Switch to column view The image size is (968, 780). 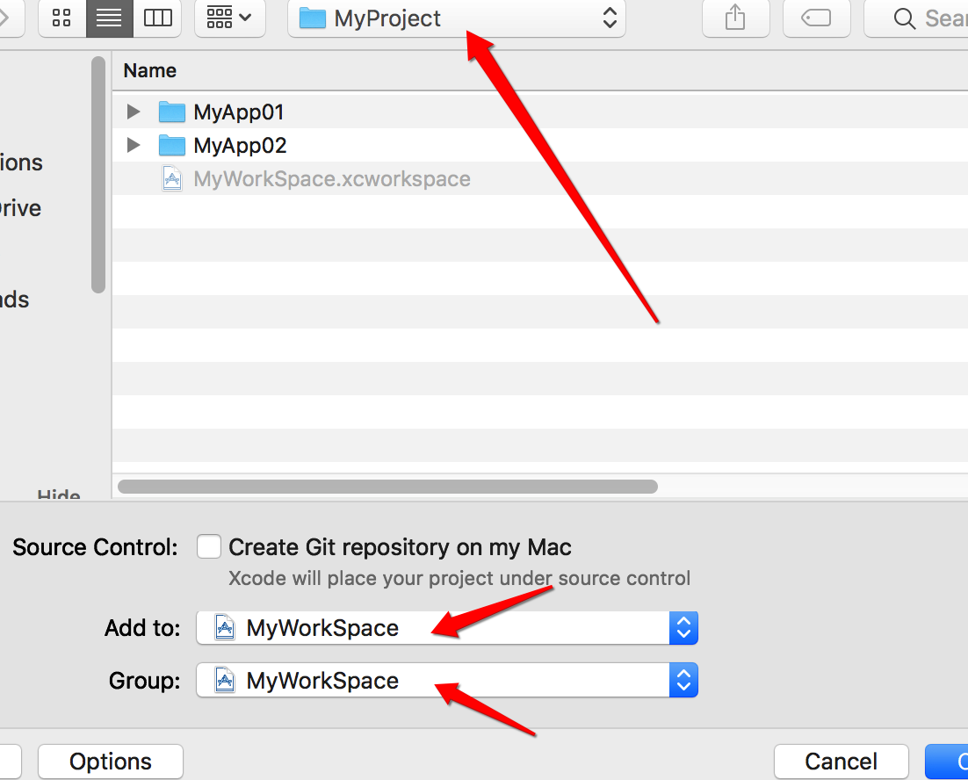coord(157,18)
